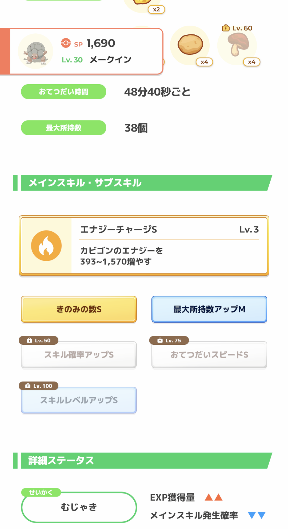Image resolution: width=288 pixels, height=529 pixels.
Task: Open the 最大所持数アップM sub skill
Action: pyautogui.click(x=209, y=309)
